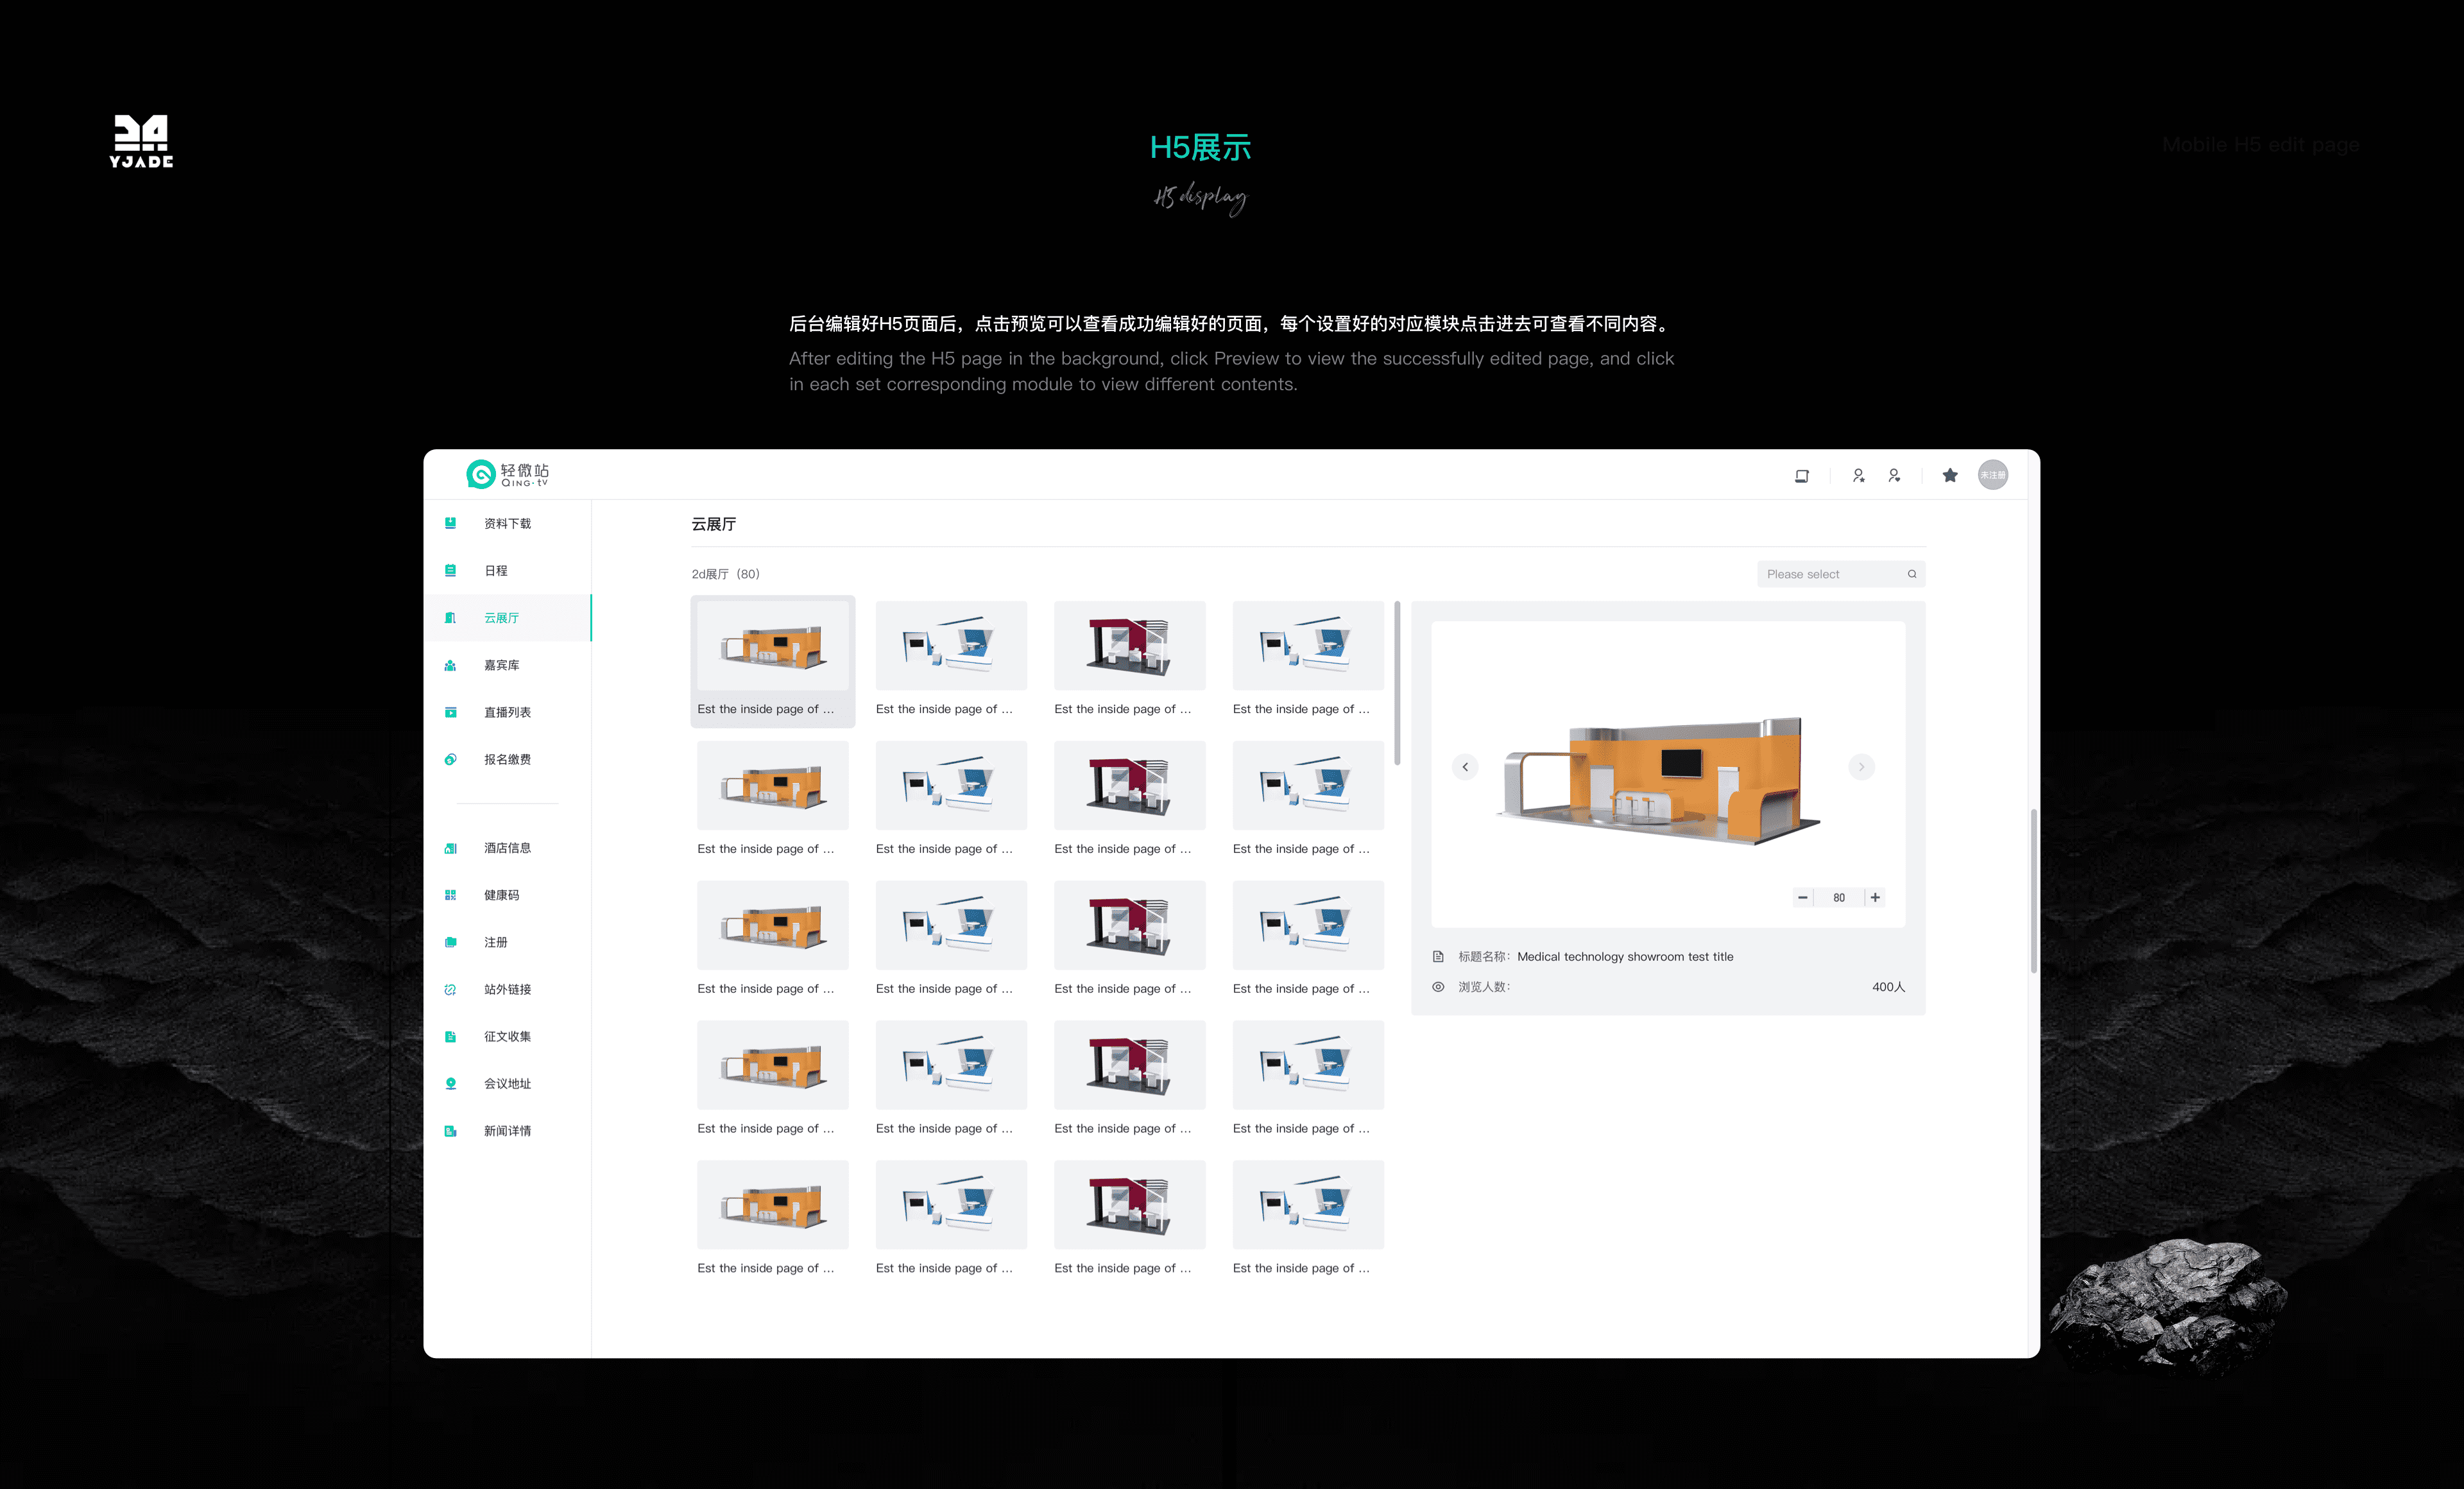The width and height of the screenshot is (2464, 1489).
Task: Open the 日程 schedule sidebar icon
Action: [450, 570]
